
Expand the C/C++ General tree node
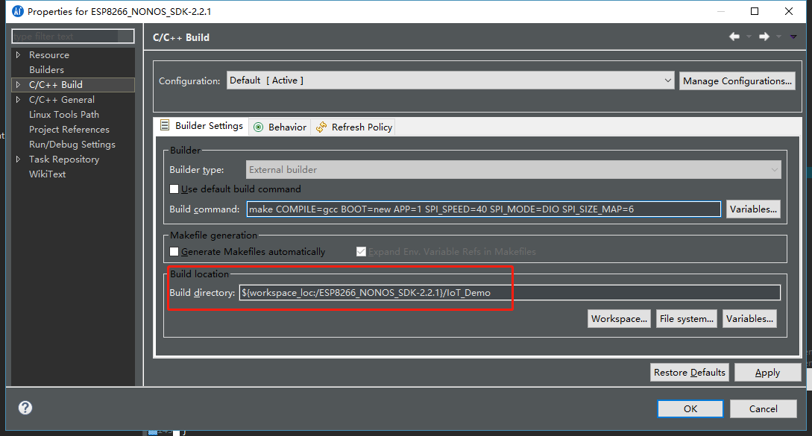[18, 100]
